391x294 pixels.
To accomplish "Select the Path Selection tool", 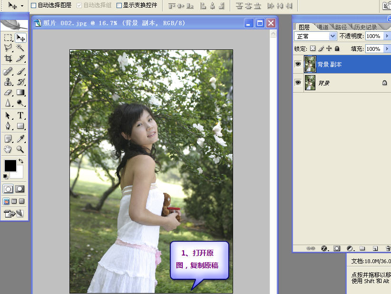I will click(8, 115).
